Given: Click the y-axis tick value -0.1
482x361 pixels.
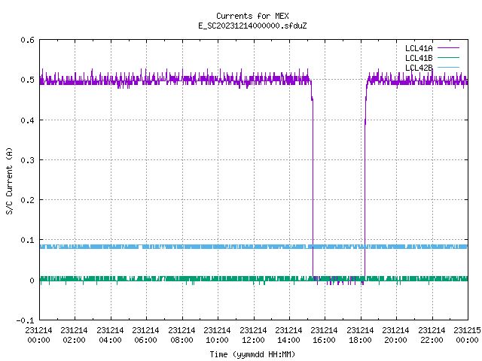Looking at the screenshot, I should [x=25, y=320].
